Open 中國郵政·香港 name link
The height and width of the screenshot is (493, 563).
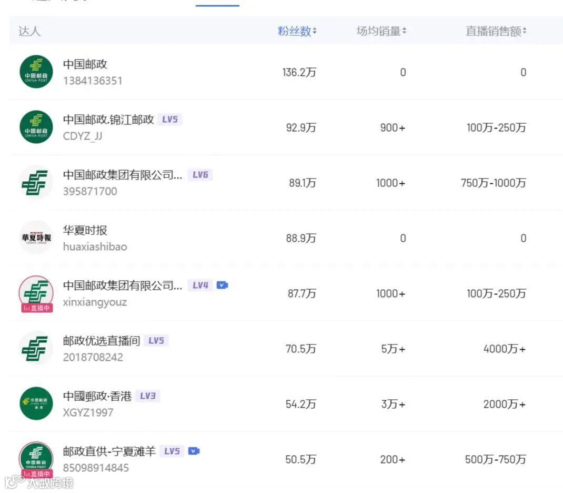(x=97, y=396)
